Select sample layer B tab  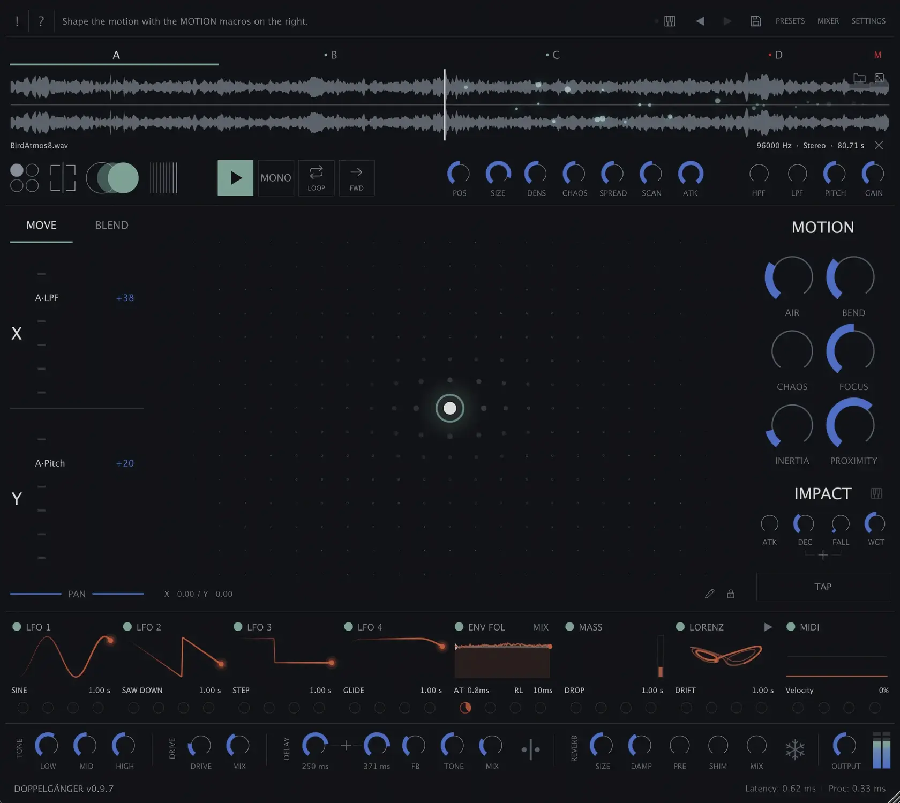[x=331, y=55]
